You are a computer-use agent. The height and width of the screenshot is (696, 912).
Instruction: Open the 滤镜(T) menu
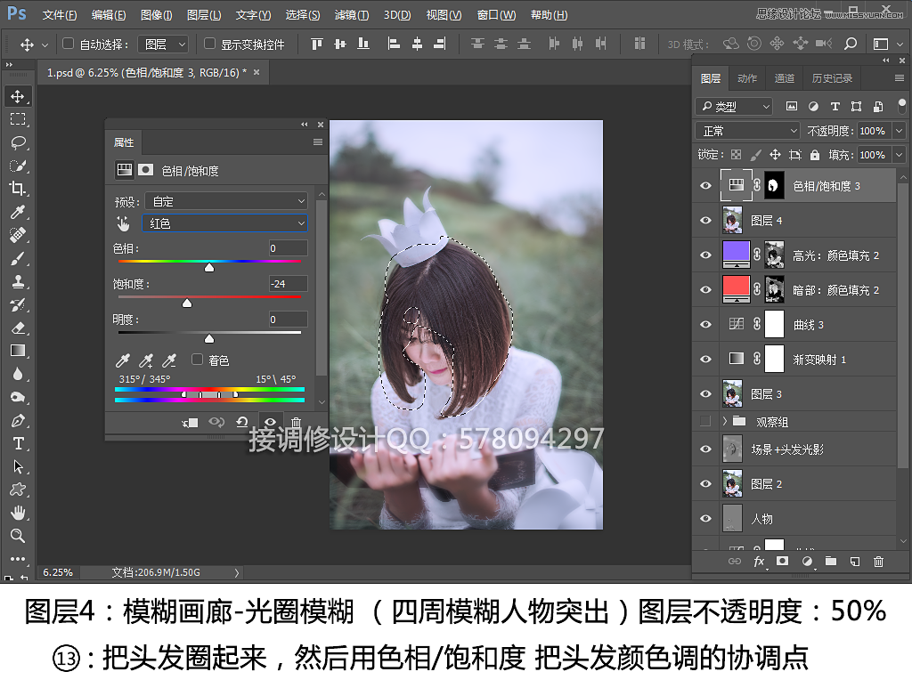(351, 14)
